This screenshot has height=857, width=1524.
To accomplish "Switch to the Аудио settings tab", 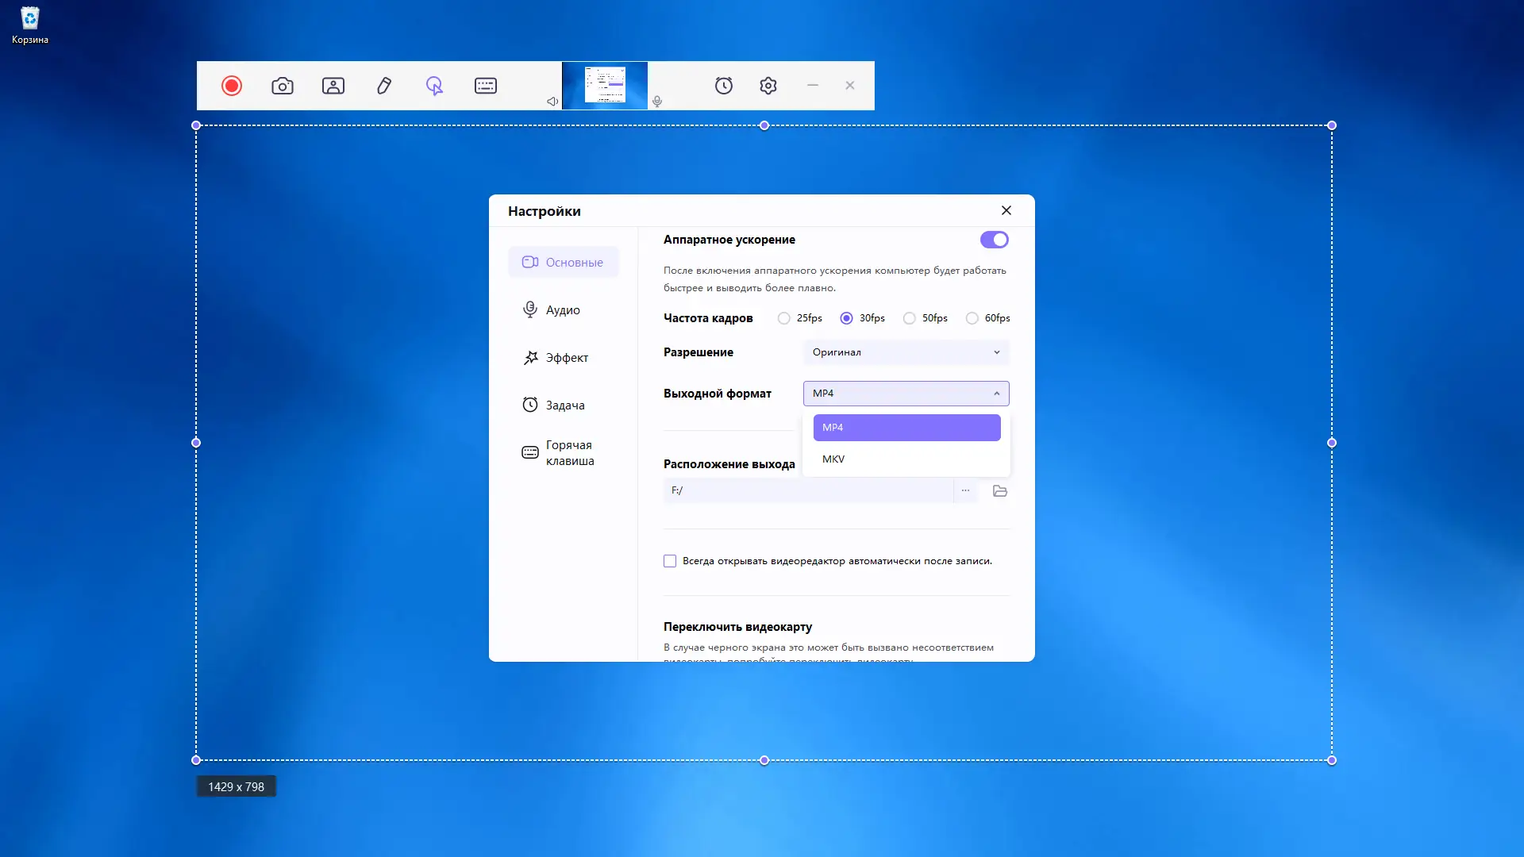I will pos(563,310).
